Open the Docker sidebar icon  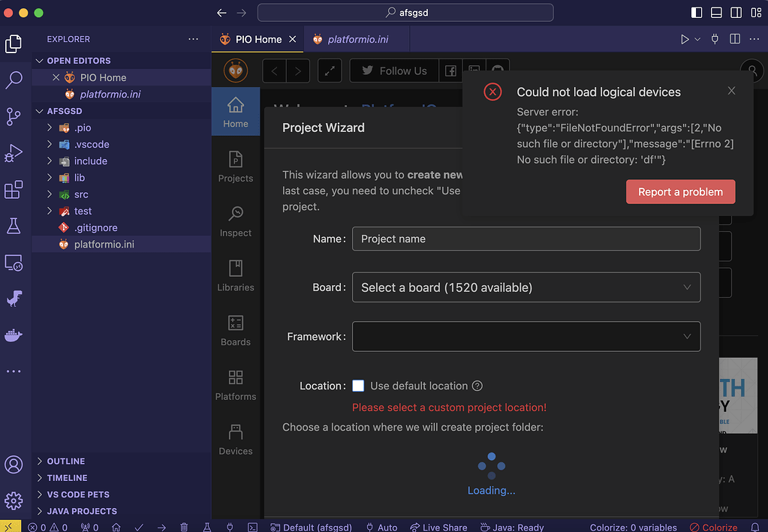14,335
